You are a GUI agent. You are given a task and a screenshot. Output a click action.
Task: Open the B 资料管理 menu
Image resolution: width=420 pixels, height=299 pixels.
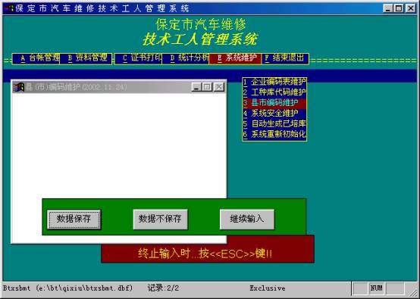point(86,58)
